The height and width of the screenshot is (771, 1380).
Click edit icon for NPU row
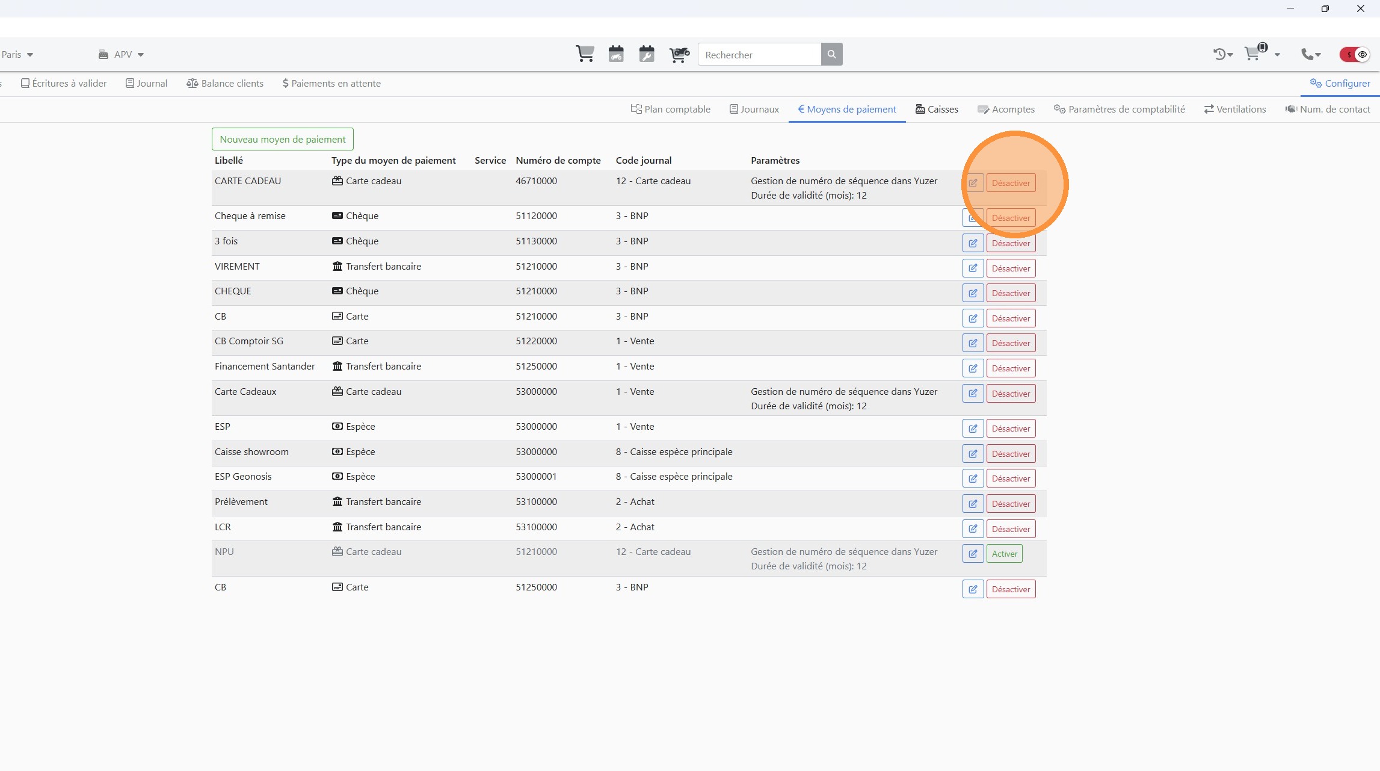point(973,554)
